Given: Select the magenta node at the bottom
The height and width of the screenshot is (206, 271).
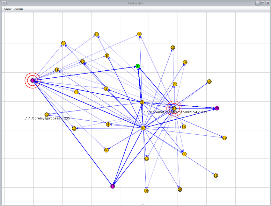Looking at the screenshot, I should click(112, 186).
